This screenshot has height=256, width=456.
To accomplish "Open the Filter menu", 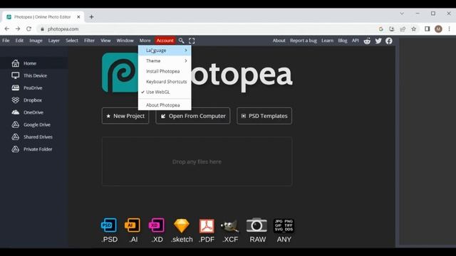I will [x=89, y=41].
